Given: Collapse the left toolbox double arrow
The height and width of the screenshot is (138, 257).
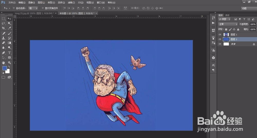Looking at the screenshot, I should [2, 12].
